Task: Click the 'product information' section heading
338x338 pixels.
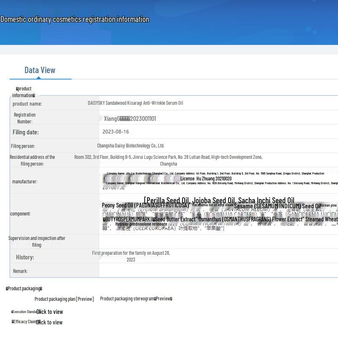Action: click(24, 92)
